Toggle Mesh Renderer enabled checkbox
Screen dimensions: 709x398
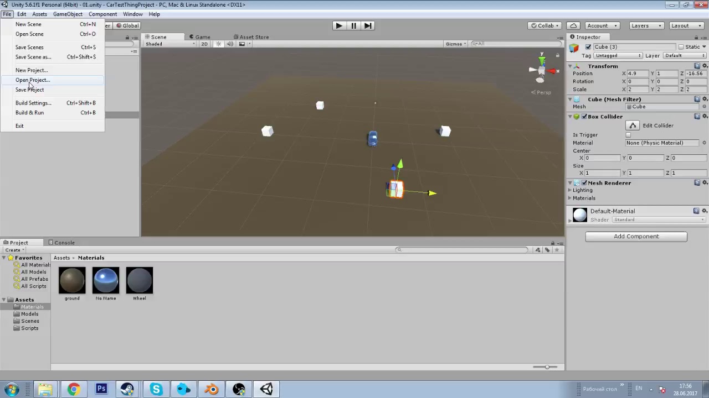tap(584, 183)
